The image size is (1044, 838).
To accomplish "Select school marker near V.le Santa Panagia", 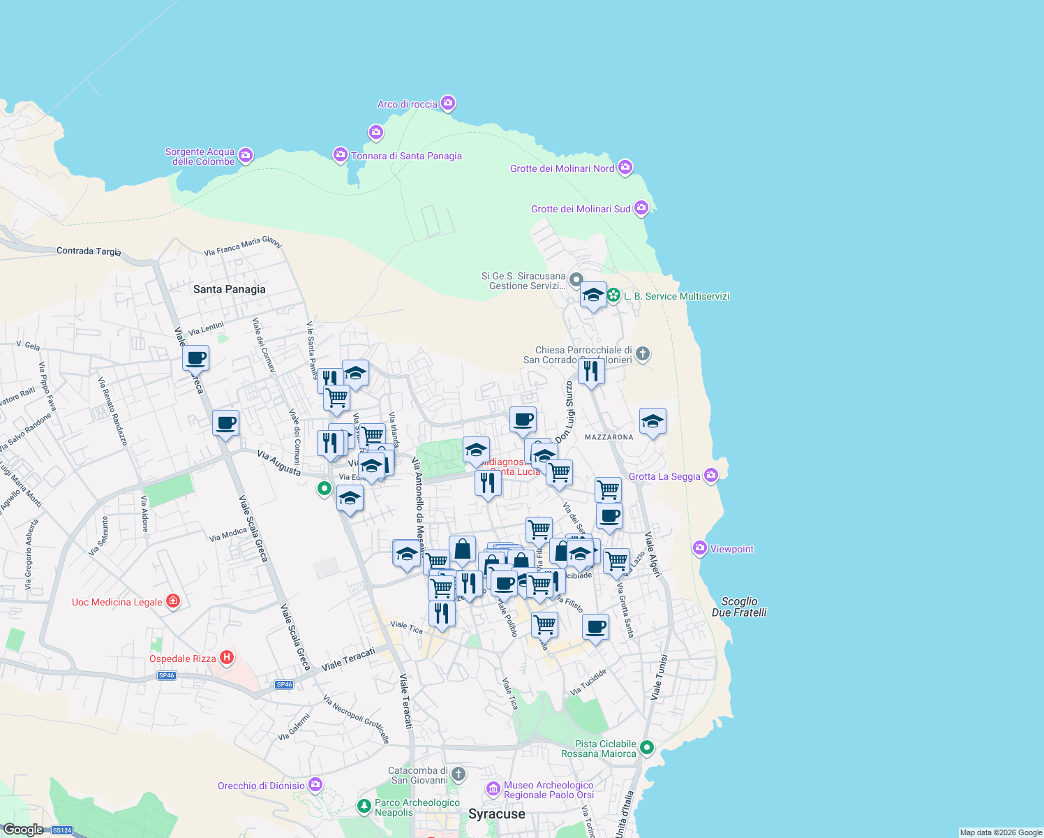I will (355, 375).
